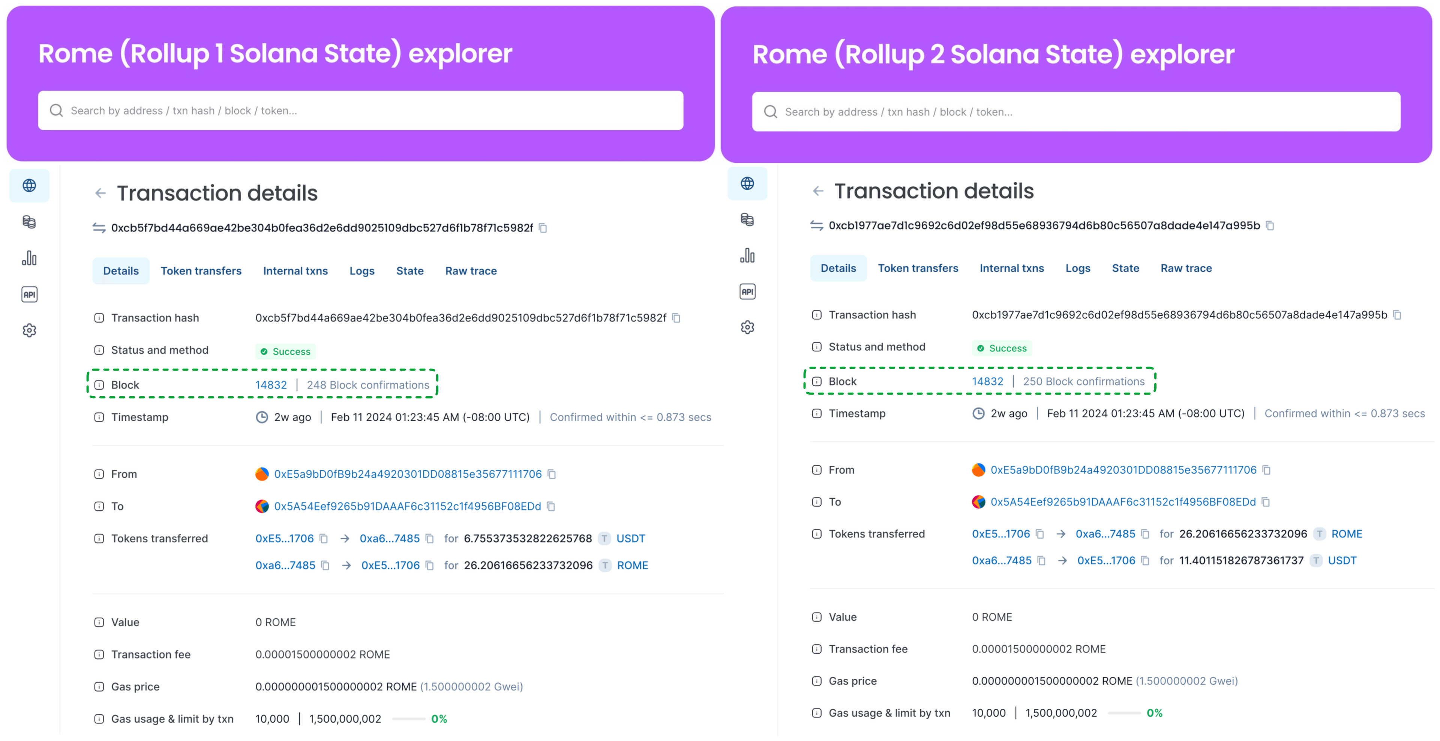Open settings gear icon in Rollup 2 sidebar
Viewport: 1440px width, 741px height.
click(747, 327)
